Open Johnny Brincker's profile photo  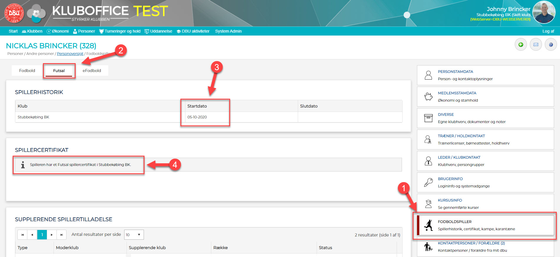(544, 12)
